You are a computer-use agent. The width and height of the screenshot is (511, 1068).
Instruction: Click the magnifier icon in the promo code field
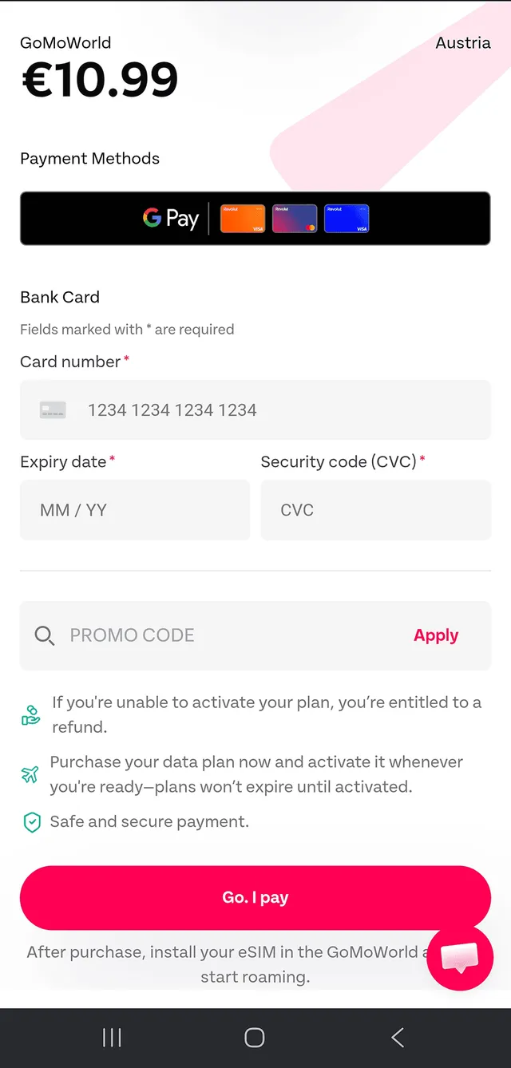(x=44, y=635)
